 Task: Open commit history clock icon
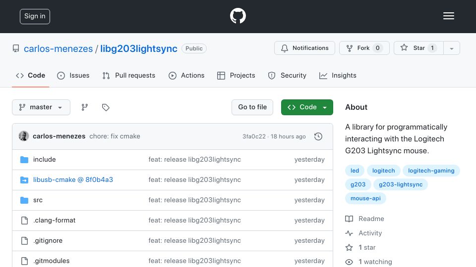click(x=318, y=136)
